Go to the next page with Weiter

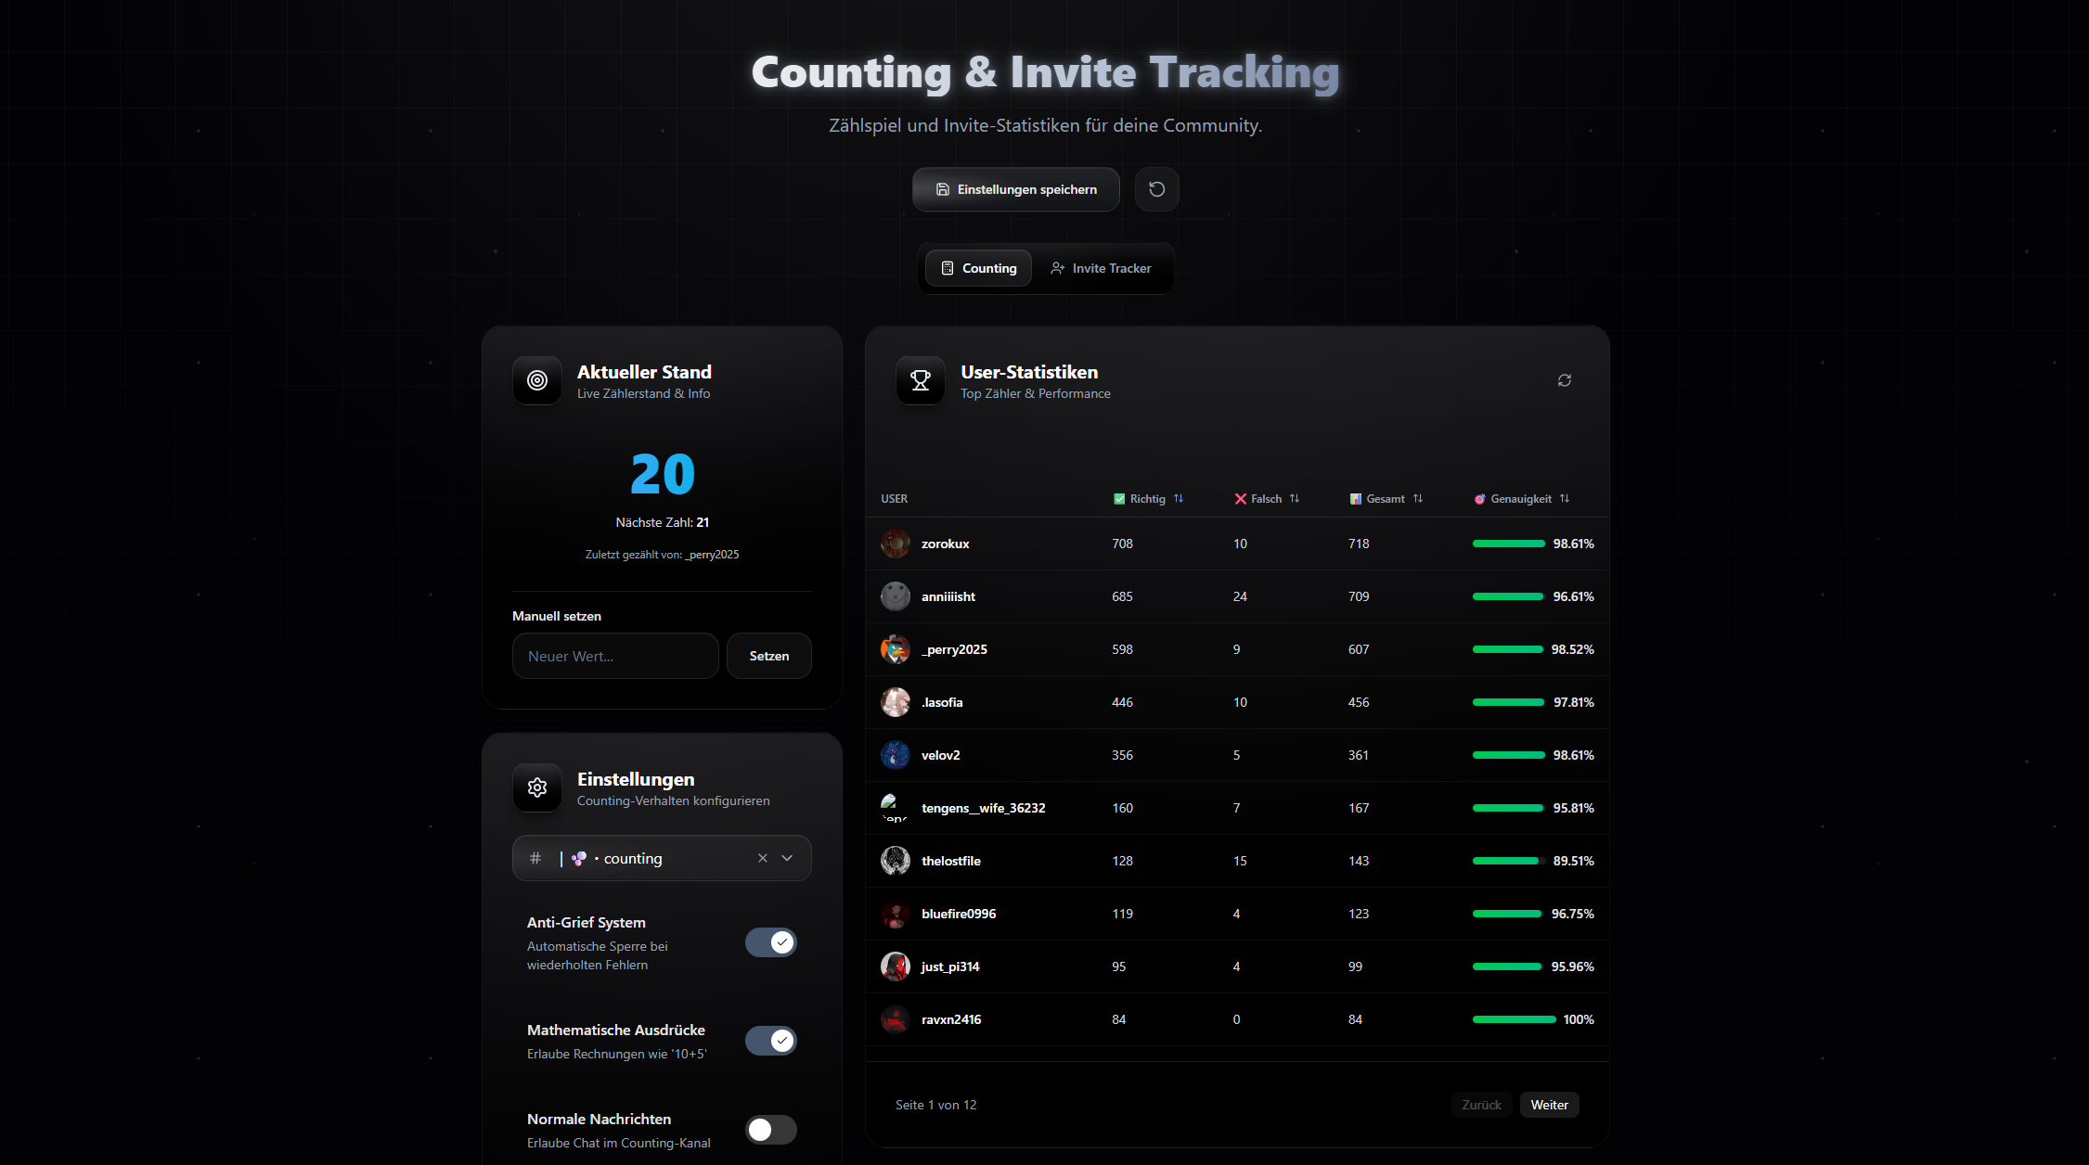[x=1548, y=1105]
